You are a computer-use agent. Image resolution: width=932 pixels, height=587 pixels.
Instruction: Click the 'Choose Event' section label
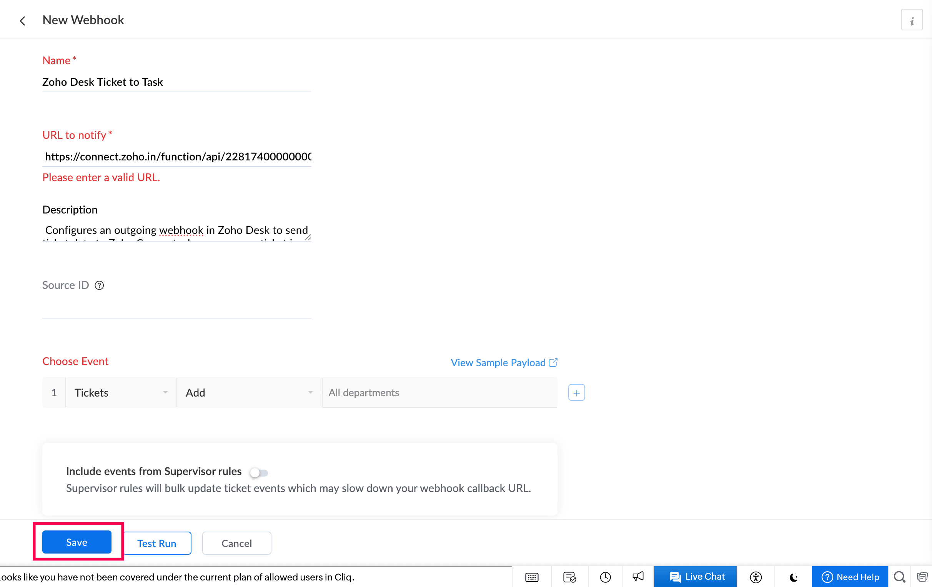(75, 361)
